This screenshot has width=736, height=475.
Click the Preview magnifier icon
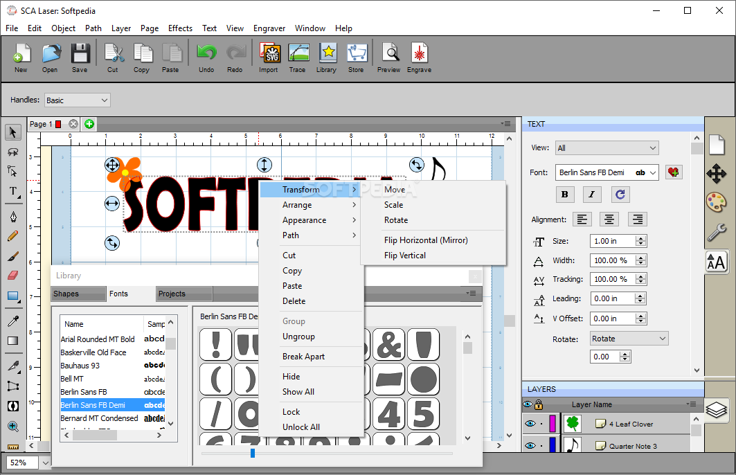(x=389, y=57)
